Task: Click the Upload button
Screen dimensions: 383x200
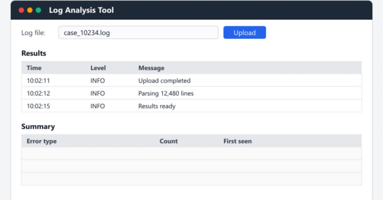Action: point(244,33)
